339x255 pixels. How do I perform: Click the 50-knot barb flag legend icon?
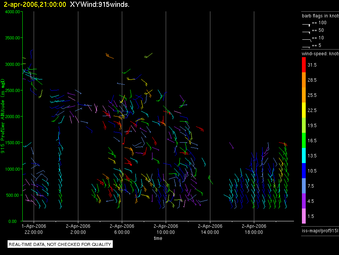tap(306, 32)
